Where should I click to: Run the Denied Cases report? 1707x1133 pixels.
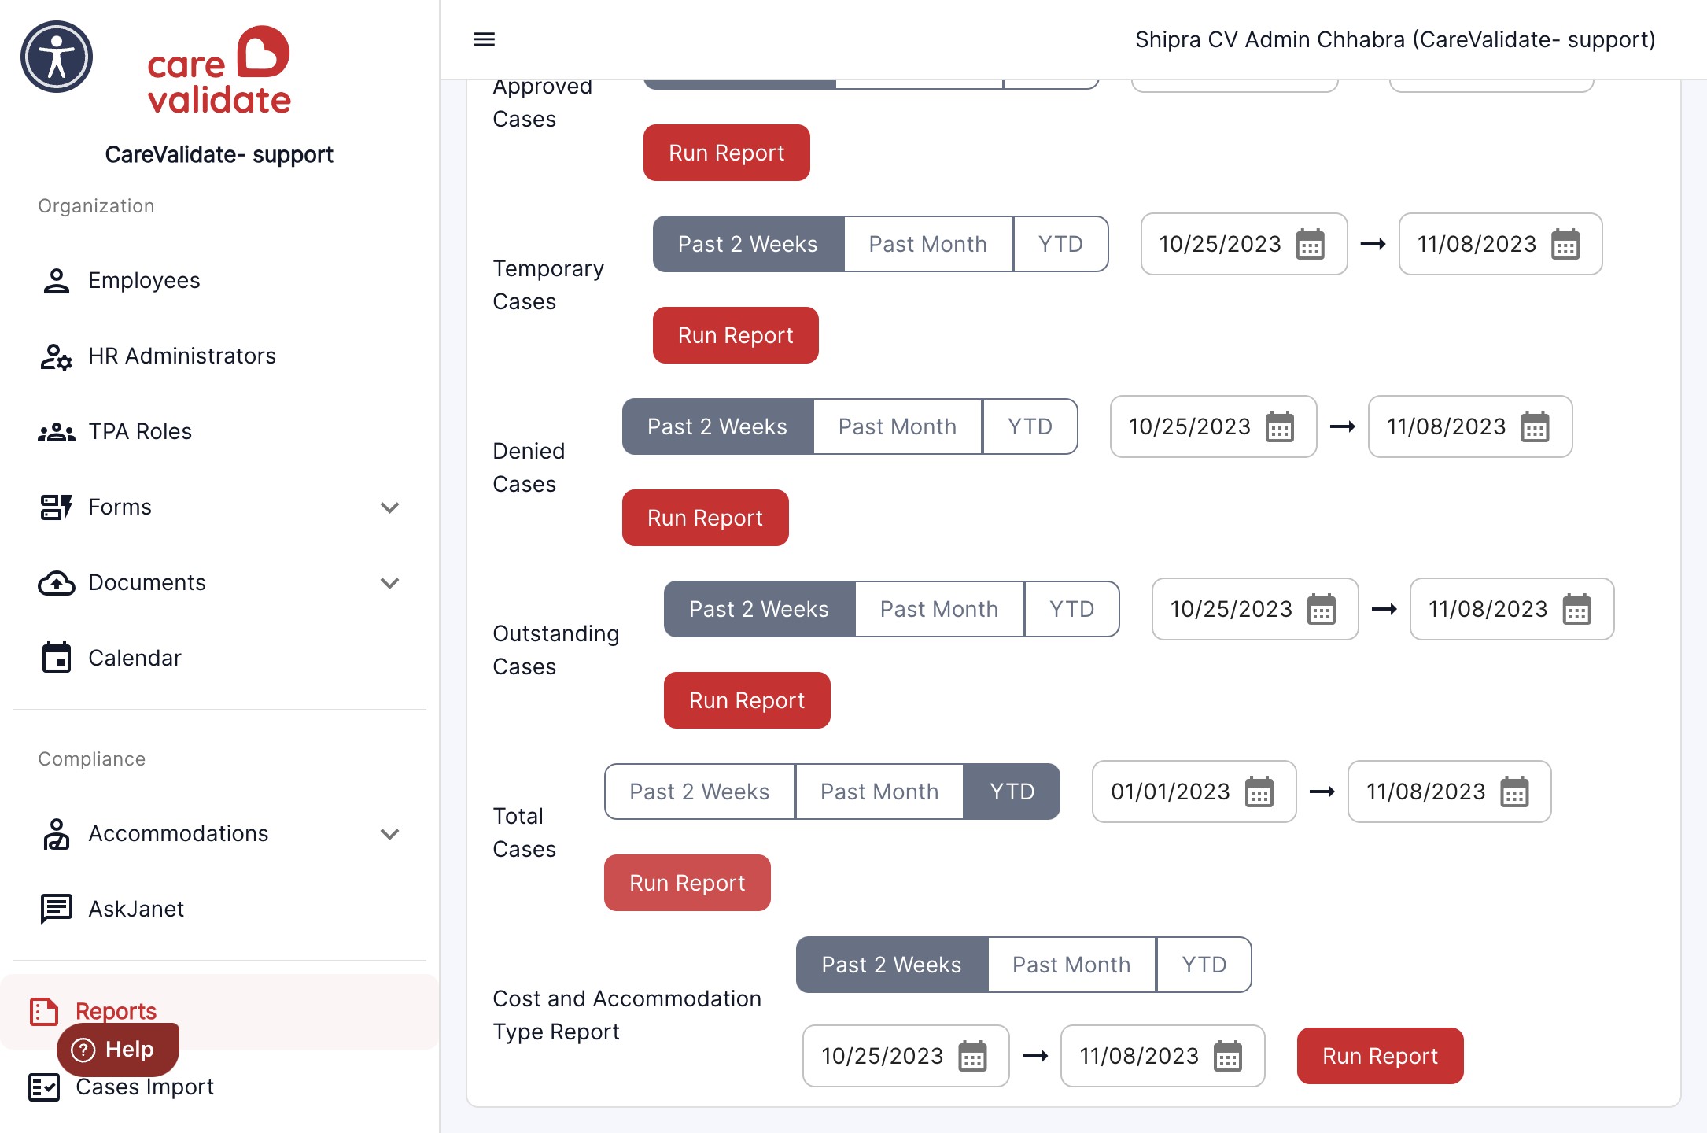pyautogui.click(x=705, y=518)
